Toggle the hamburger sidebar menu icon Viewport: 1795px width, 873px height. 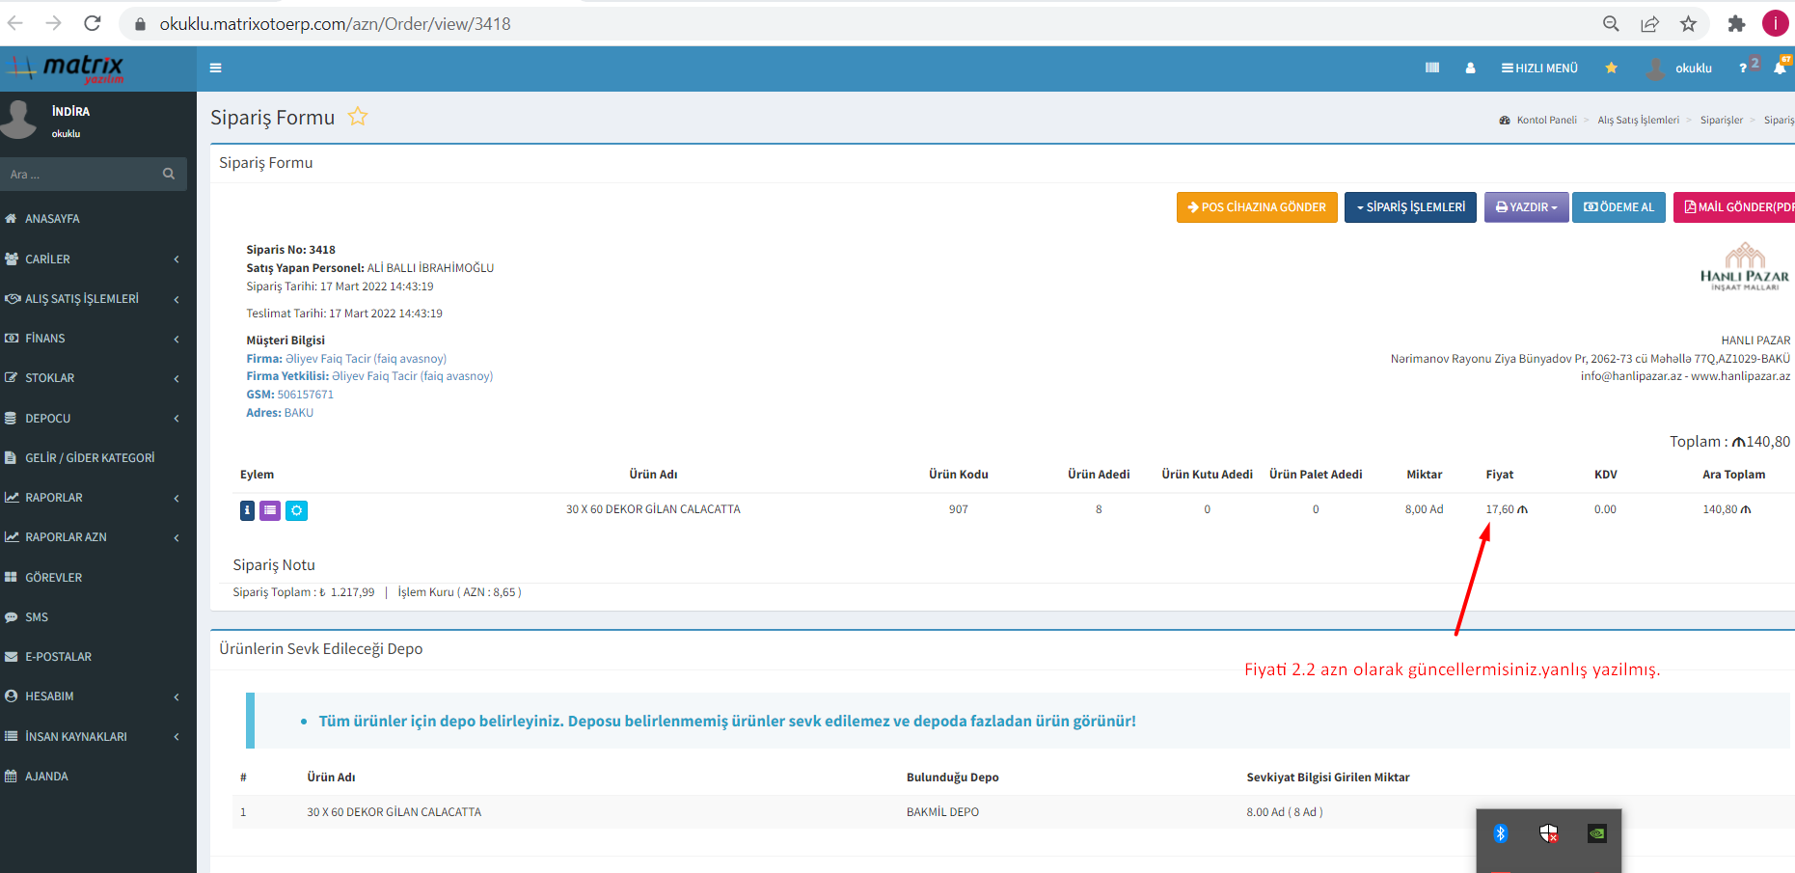[216, 68]
